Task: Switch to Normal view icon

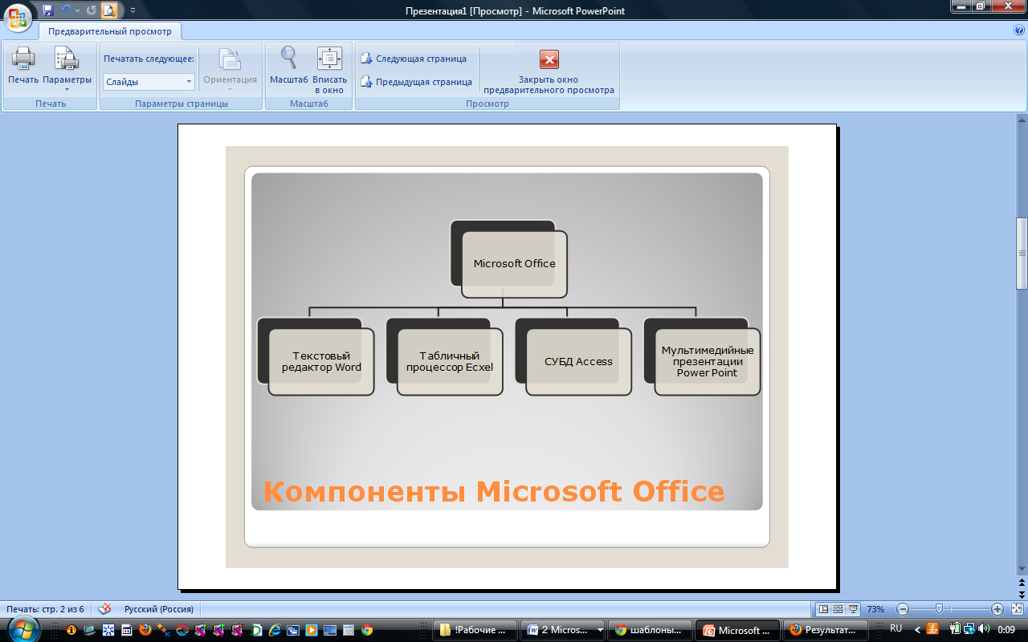Action: click(822, 609)
